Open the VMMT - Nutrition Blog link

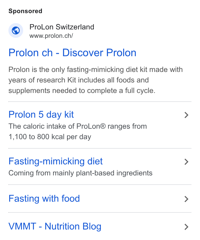[55, 227]
